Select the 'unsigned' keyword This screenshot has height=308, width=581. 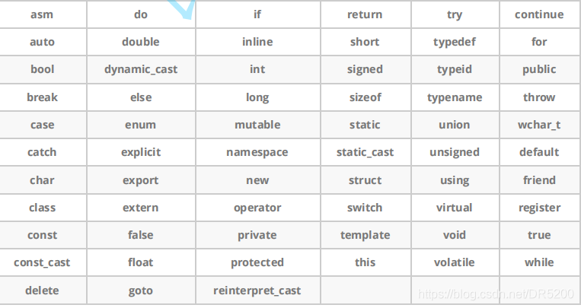tap(455, 152)
